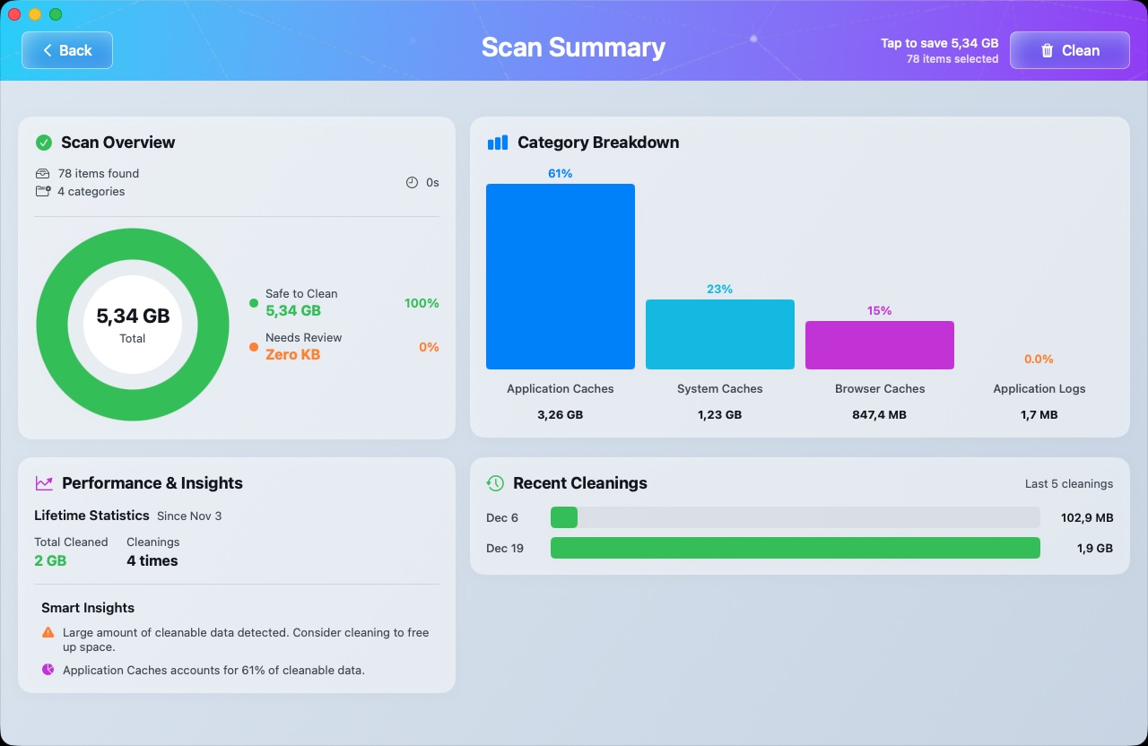The width and height of the screenshot is (1148, 746).
Task: Select the Application Caches bar in the chart
Action: coord(560,276)
